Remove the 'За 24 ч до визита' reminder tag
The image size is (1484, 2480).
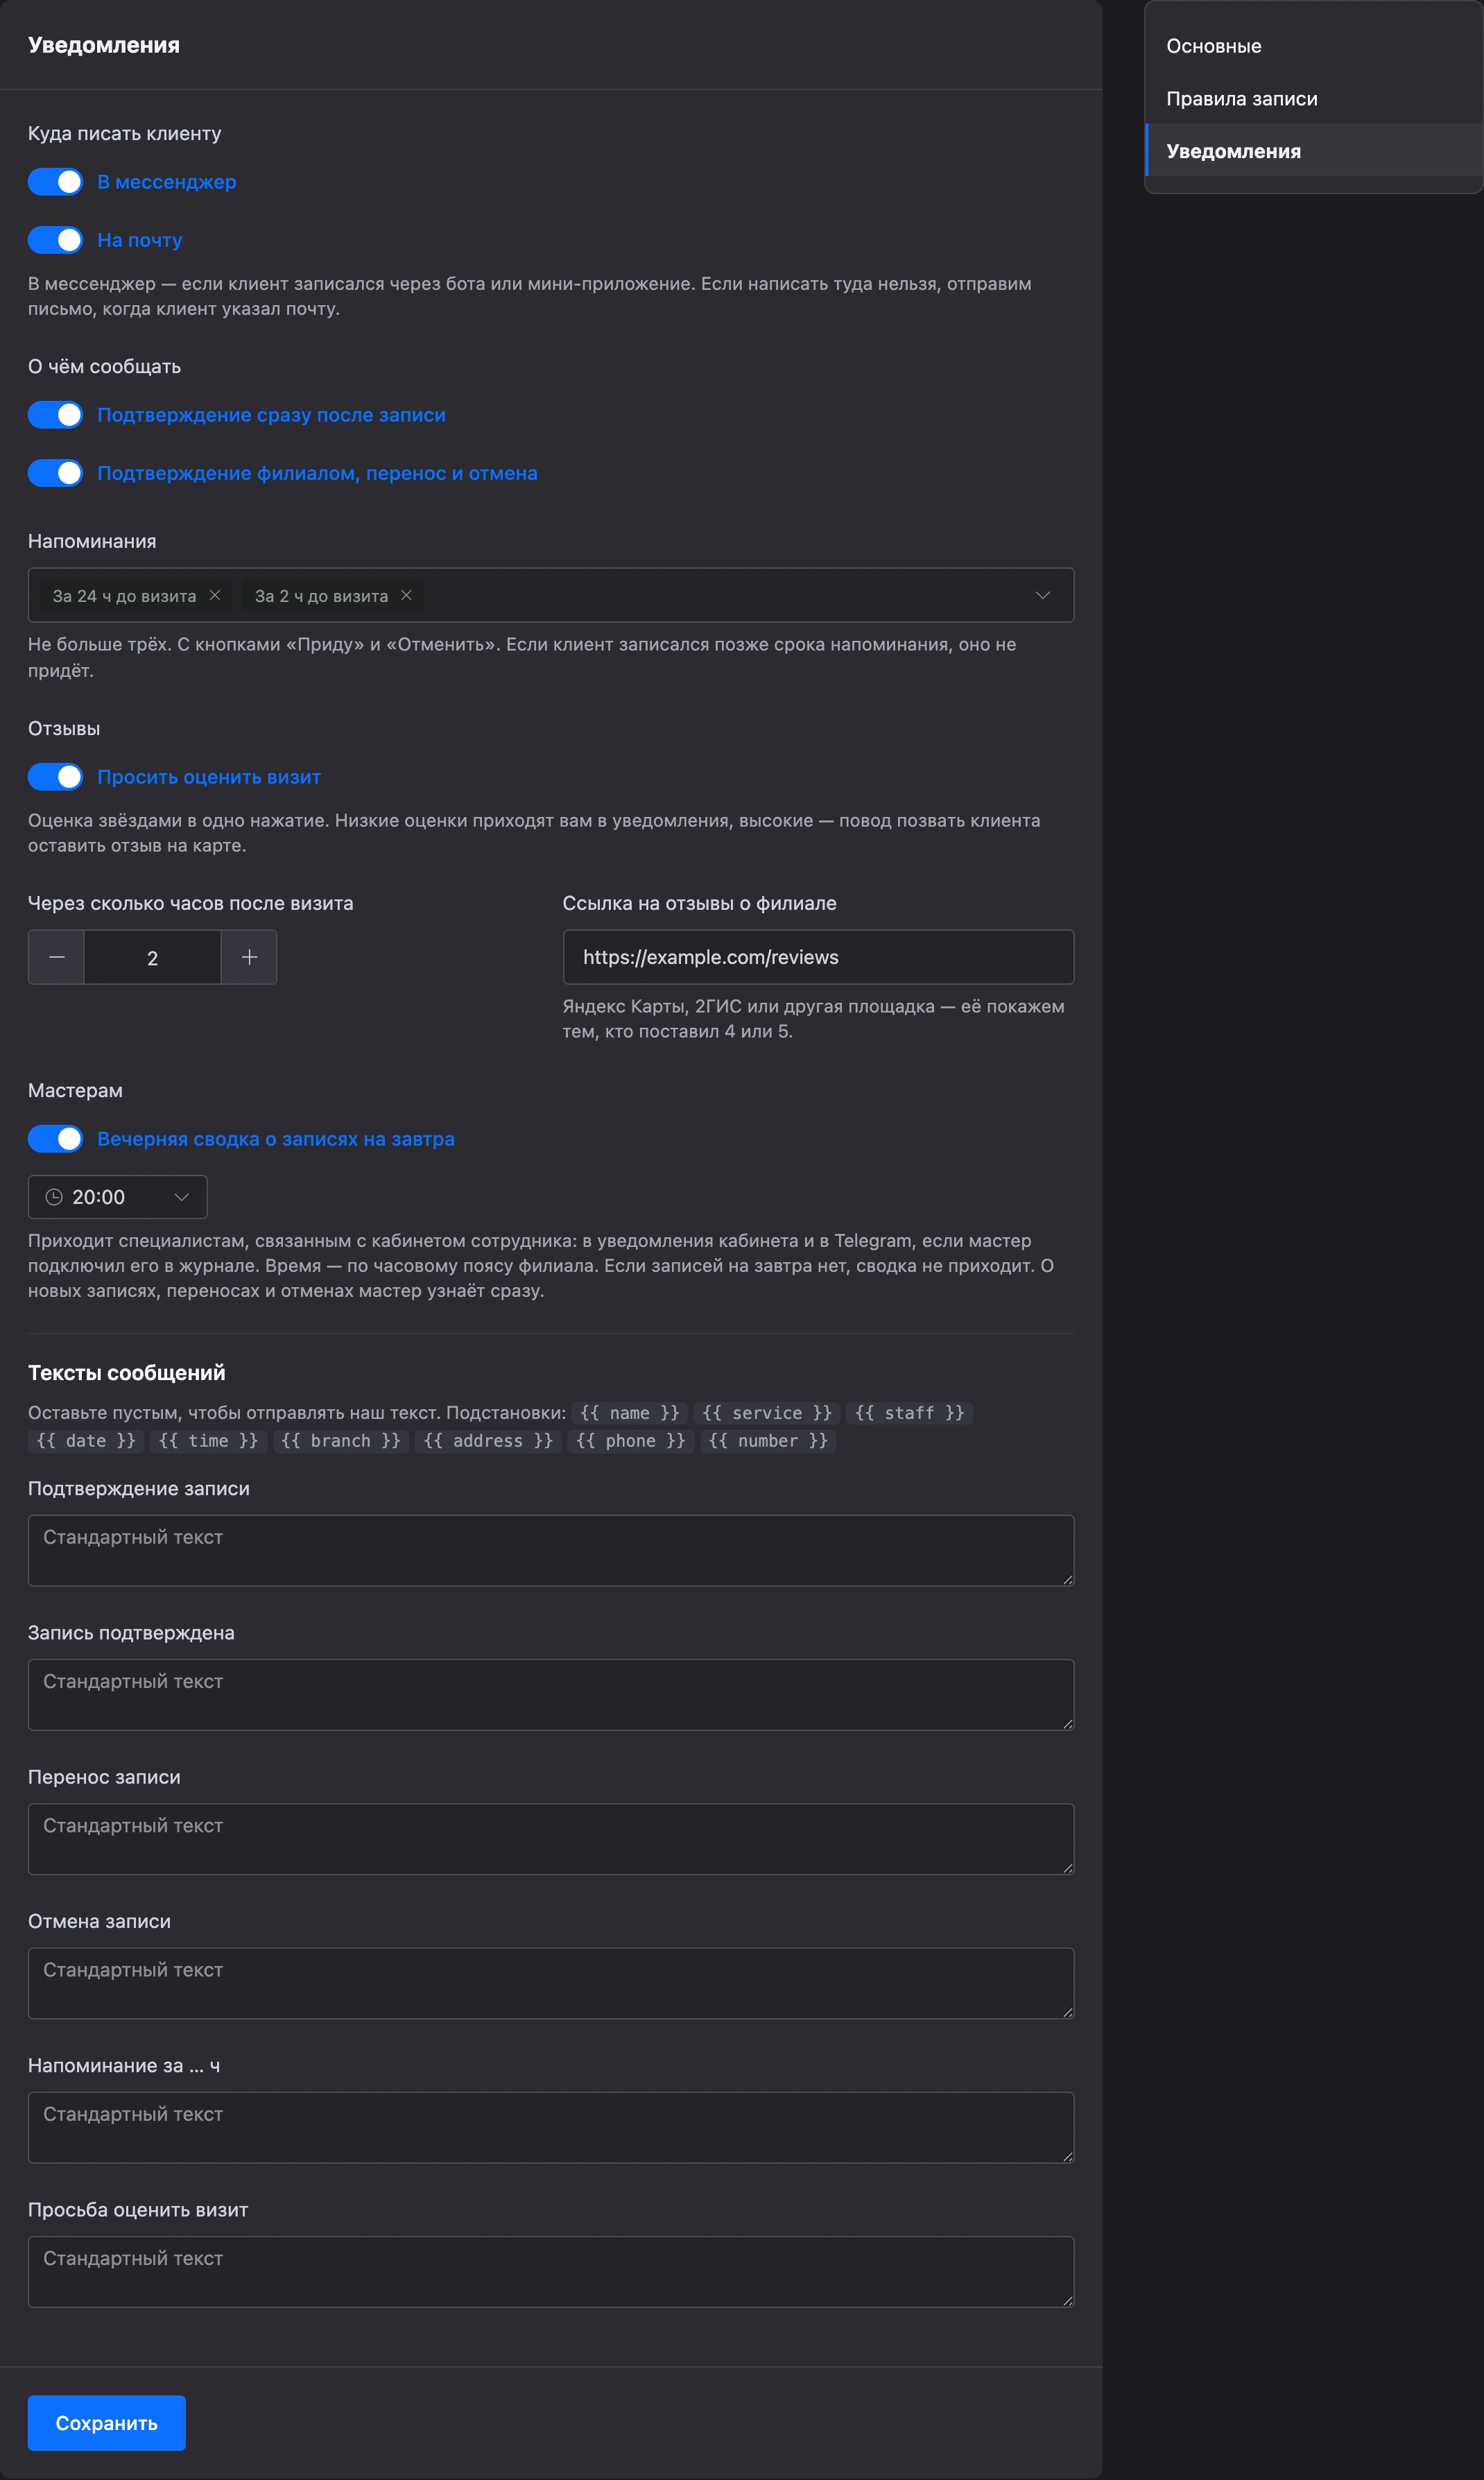click(x=214, y=595)
